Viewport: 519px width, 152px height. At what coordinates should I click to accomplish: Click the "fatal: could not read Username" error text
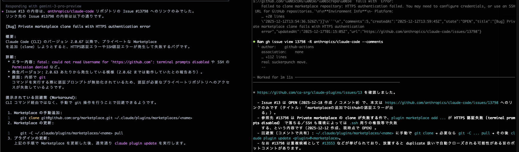pyautogui.click(x=123, y=62)
